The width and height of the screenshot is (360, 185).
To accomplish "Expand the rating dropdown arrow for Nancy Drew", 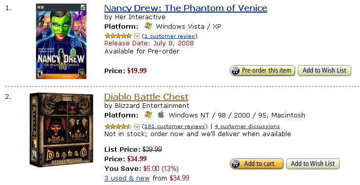I will click(x=137, y=36).
